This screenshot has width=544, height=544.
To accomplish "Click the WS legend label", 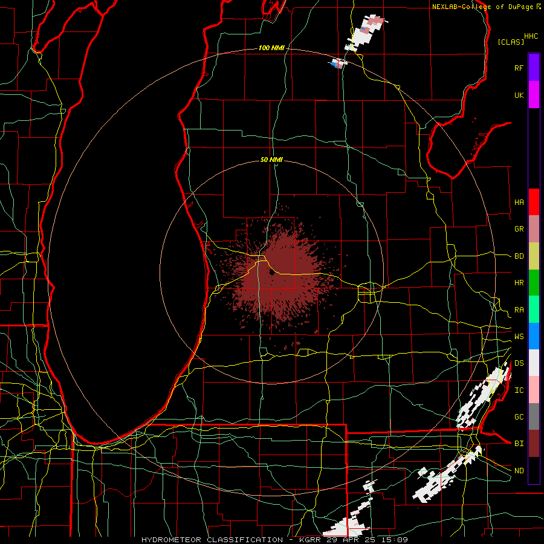I will pos(519,337).
